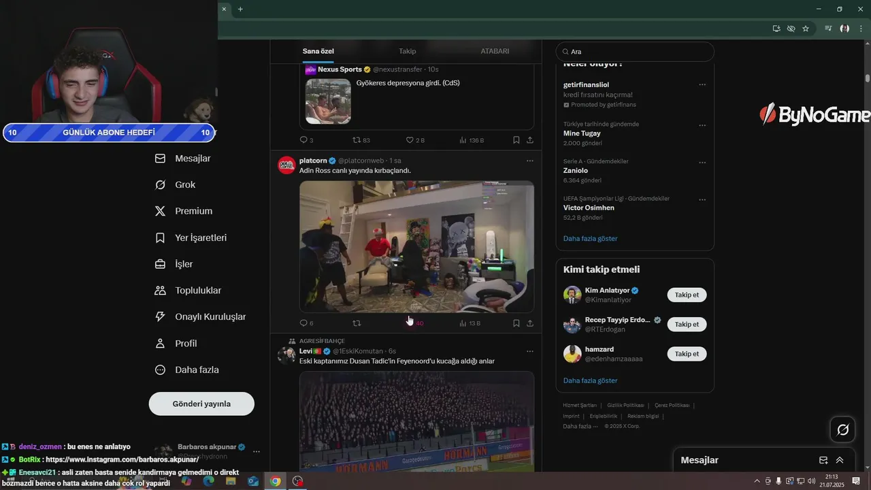Expand the footer Daha fazla menu
This screenshot has height=490, width=871.
(x=580, y=426)
